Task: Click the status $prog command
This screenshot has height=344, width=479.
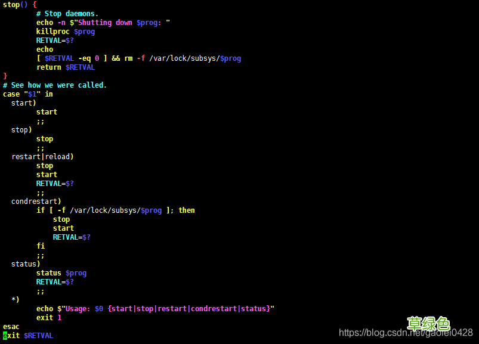Action: [61, 273]
